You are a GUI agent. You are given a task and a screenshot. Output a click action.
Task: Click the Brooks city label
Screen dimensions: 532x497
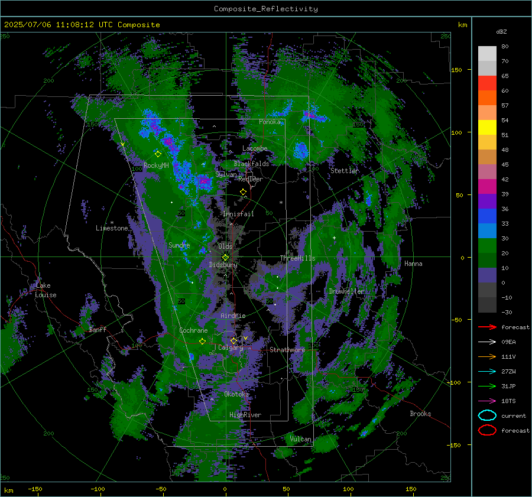pos(420,414)
